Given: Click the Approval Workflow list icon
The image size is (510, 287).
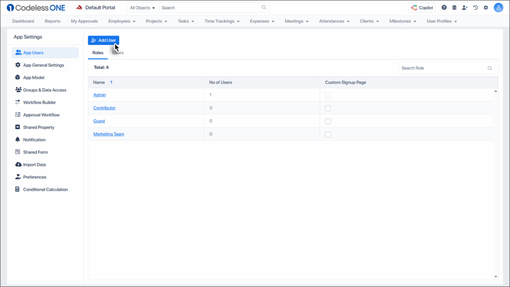Looking at the screenshot, I should coord(17,115).
